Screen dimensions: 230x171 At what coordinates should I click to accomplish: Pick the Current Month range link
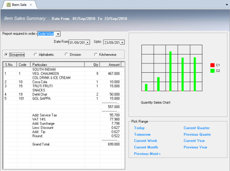coord(146,147)
